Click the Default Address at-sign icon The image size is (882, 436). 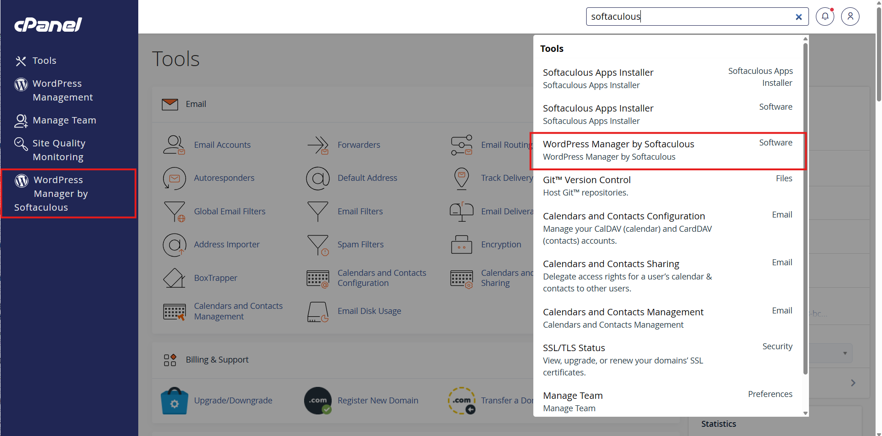[318, 178]
